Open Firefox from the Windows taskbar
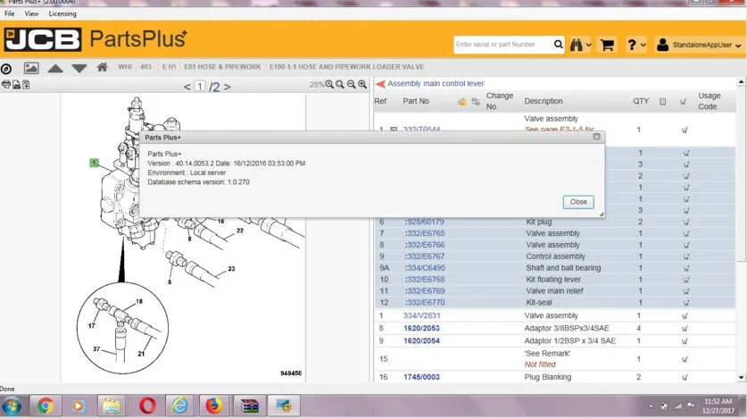The height and width of the screenshot is (419, 747). pos(214,406)
